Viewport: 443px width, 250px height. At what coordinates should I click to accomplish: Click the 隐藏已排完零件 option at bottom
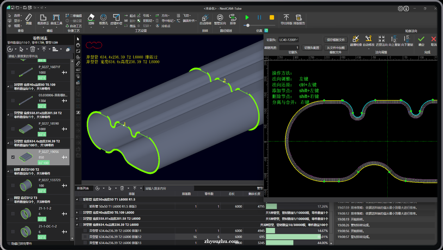coord(19,244)
